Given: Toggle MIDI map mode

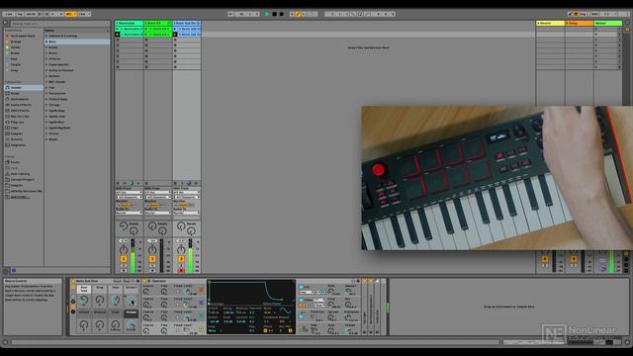Looking at the screenshot, I should (x=594, y=14).
